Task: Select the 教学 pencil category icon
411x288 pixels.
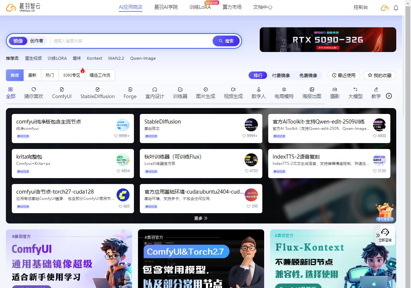Action: pyautogui.click(x=376, y=89)
